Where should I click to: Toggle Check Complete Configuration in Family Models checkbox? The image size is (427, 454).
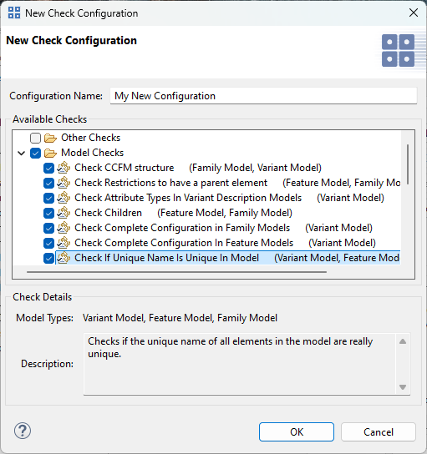point(48,229)
